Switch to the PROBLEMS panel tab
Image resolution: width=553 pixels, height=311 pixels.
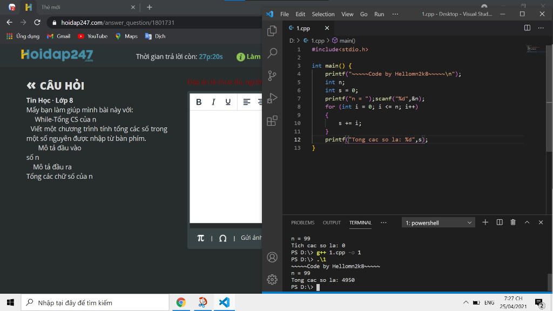point(302,222)
